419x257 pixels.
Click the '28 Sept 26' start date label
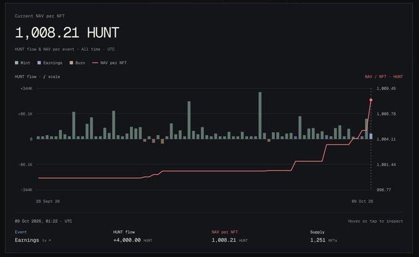coord(48,201)
